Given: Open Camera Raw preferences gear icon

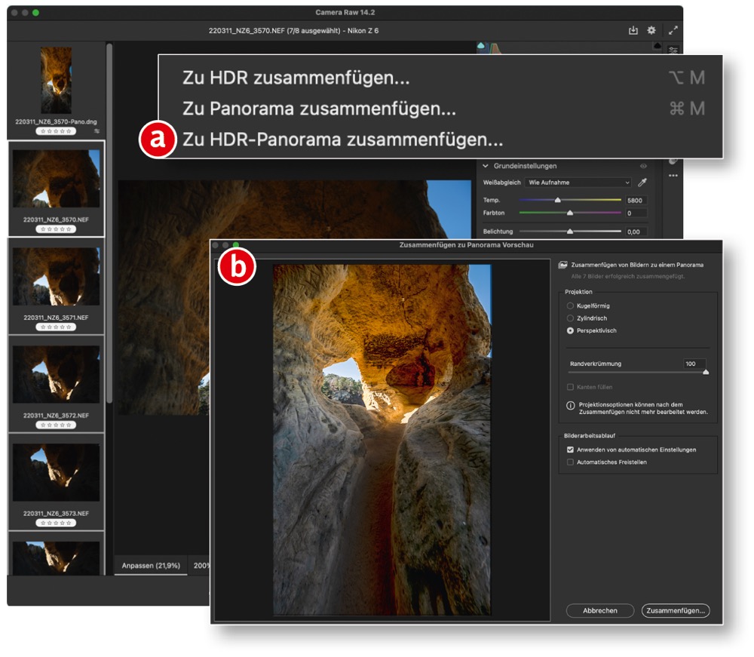Looking at the screenshot, I should 652,31.
